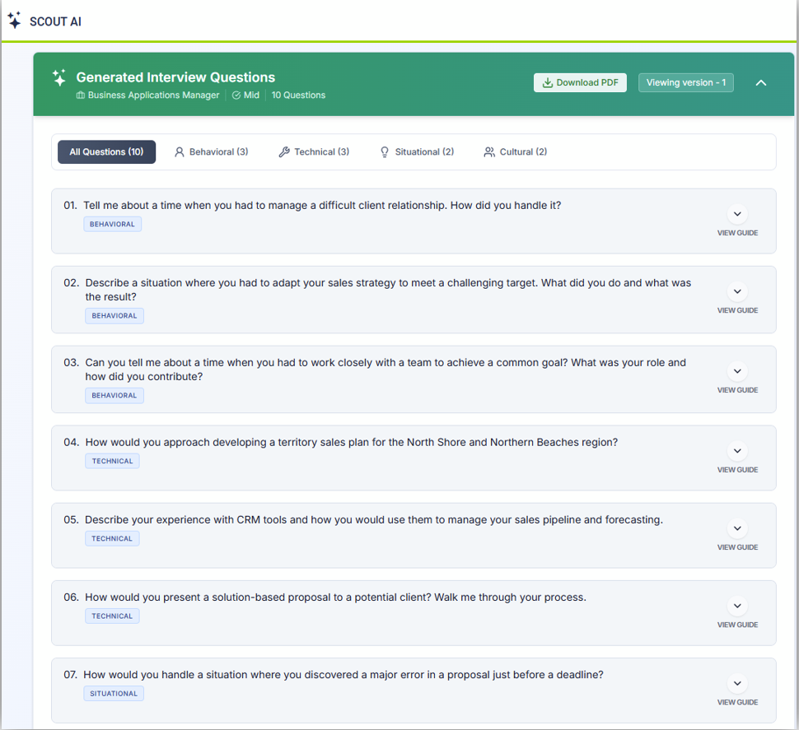
Task: Select the All Questions (10) tab
Action: [106, 152]
